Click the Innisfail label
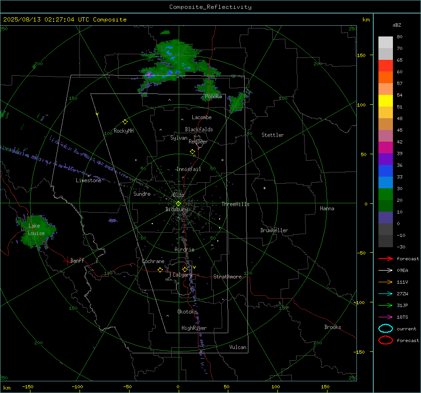The height and width of the screenshot is (393, 421). coord(189,169)
